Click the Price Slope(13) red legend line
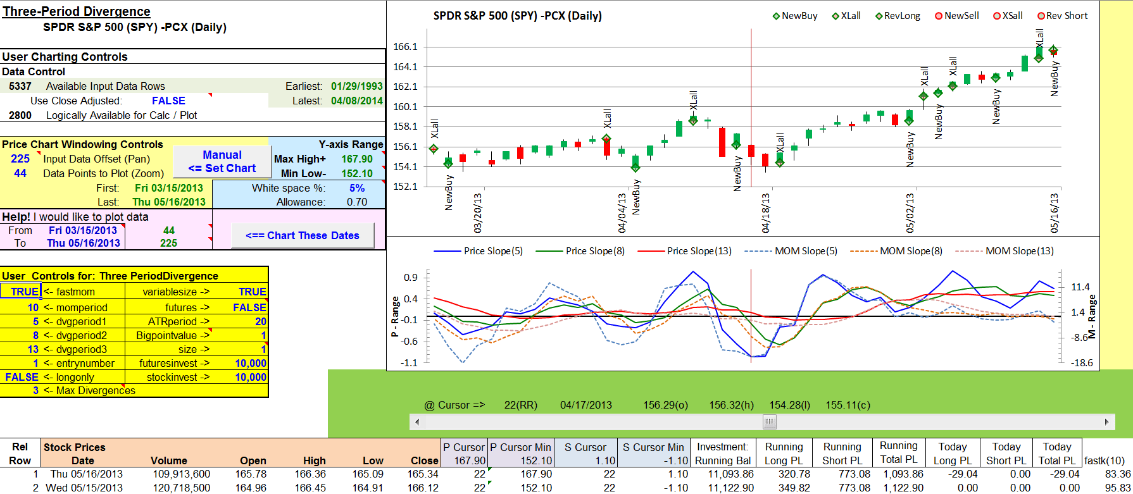This screenshot has width=1133, height=494. click(x=650, y=251)
